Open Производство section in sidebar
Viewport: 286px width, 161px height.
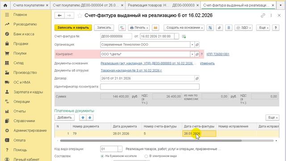tap(25, 72)
